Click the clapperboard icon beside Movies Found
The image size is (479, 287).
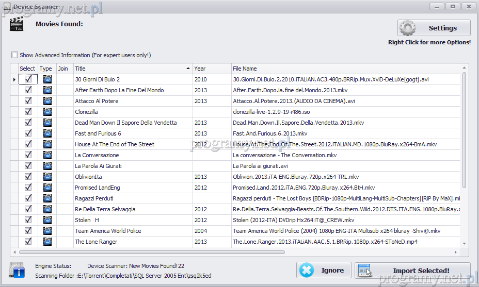pos(17,25)
